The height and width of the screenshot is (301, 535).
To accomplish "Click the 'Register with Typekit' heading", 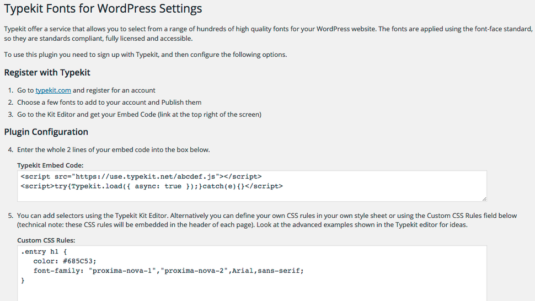I will click(47, 73).
